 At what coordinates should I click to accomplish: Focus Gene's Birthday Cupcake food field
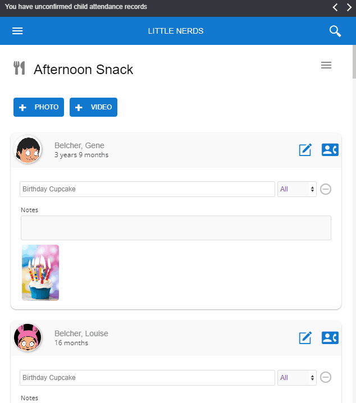[x=147, y=189]
